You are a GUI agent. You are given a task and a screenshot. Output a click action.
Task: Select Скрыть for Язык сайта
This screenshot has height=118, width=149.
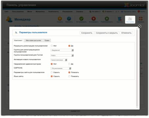pyautogui.click(x=52, y=76)
